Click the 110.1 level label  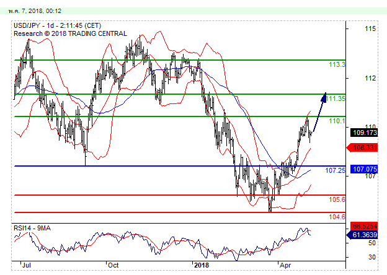337,121
